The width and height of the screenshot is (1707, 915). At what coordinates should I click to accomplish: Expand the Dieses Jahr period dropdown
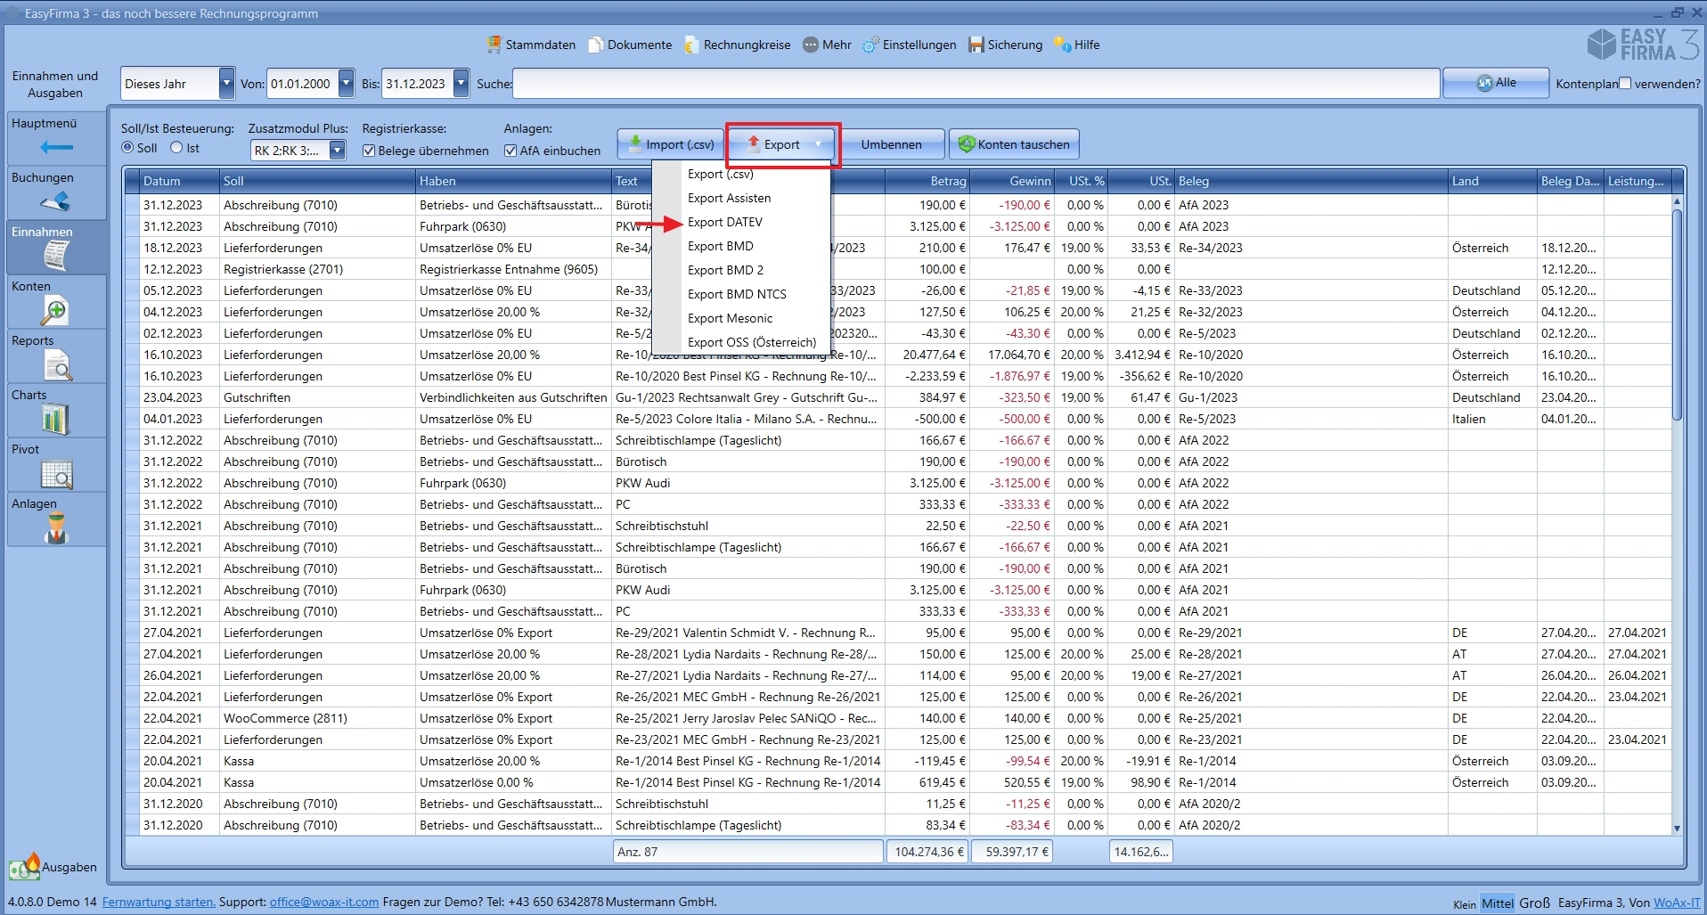(226, 84)
